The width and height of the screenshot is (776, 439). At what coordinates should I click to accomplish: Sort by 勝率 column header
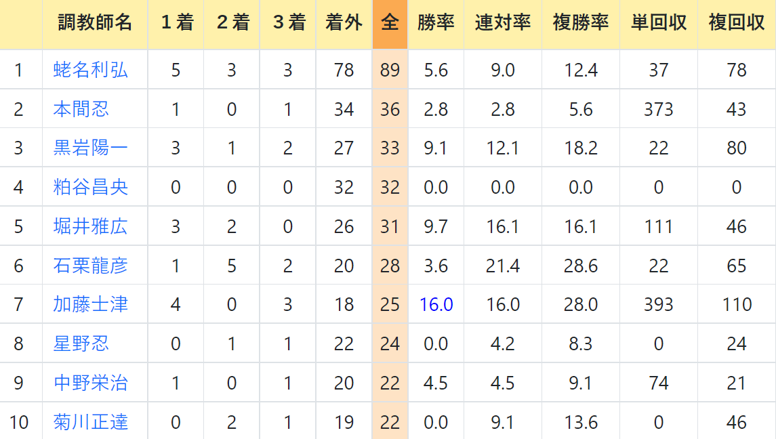[x=436, y=23]
